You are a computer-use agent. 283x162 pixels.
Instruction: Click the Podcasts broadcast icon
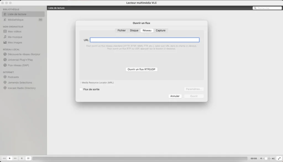5,77
